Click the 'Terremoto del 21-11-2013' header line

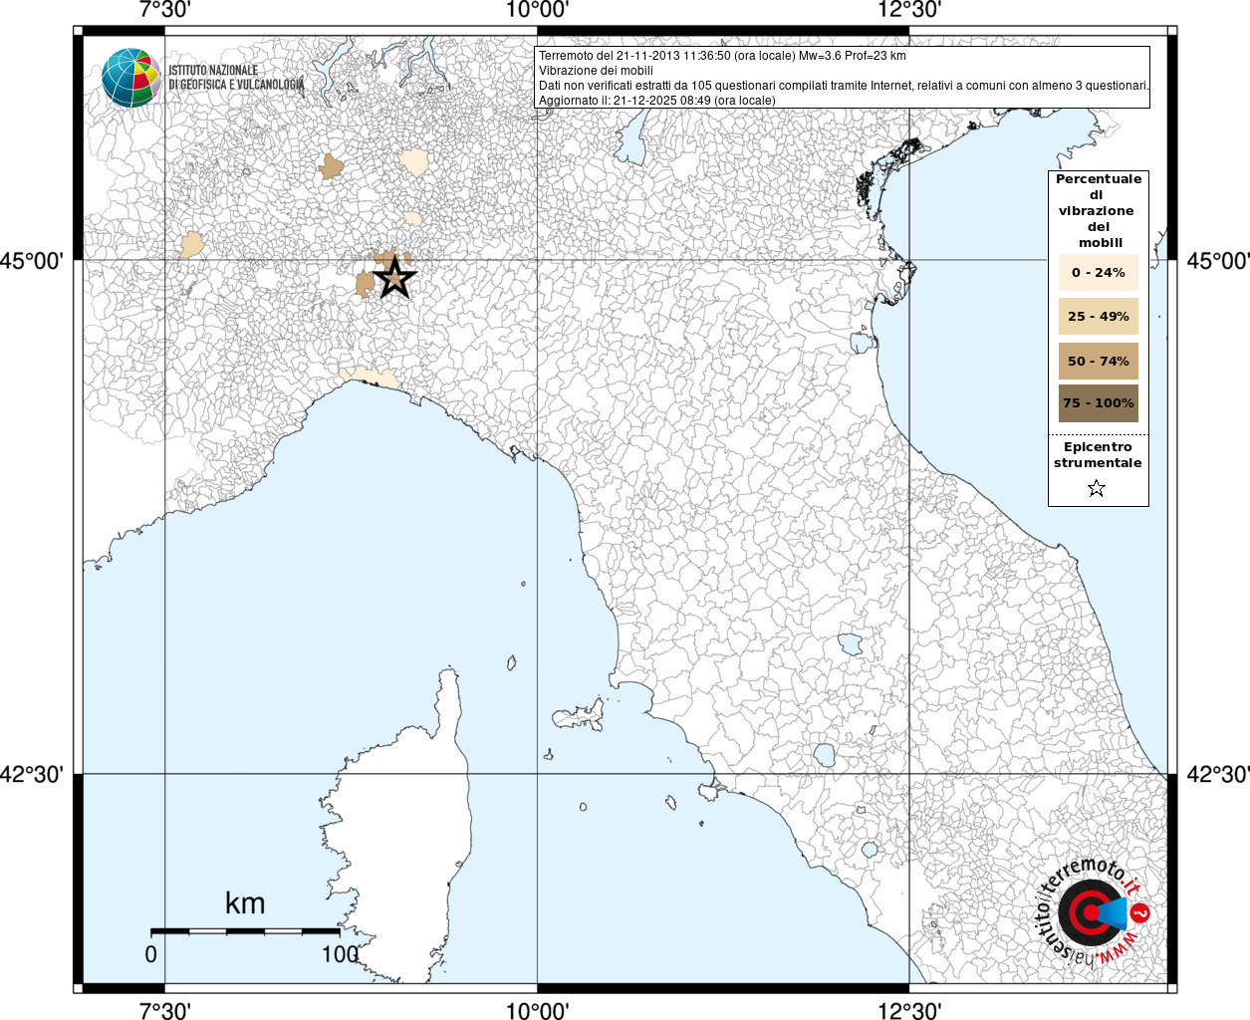(x=722, y=56)
